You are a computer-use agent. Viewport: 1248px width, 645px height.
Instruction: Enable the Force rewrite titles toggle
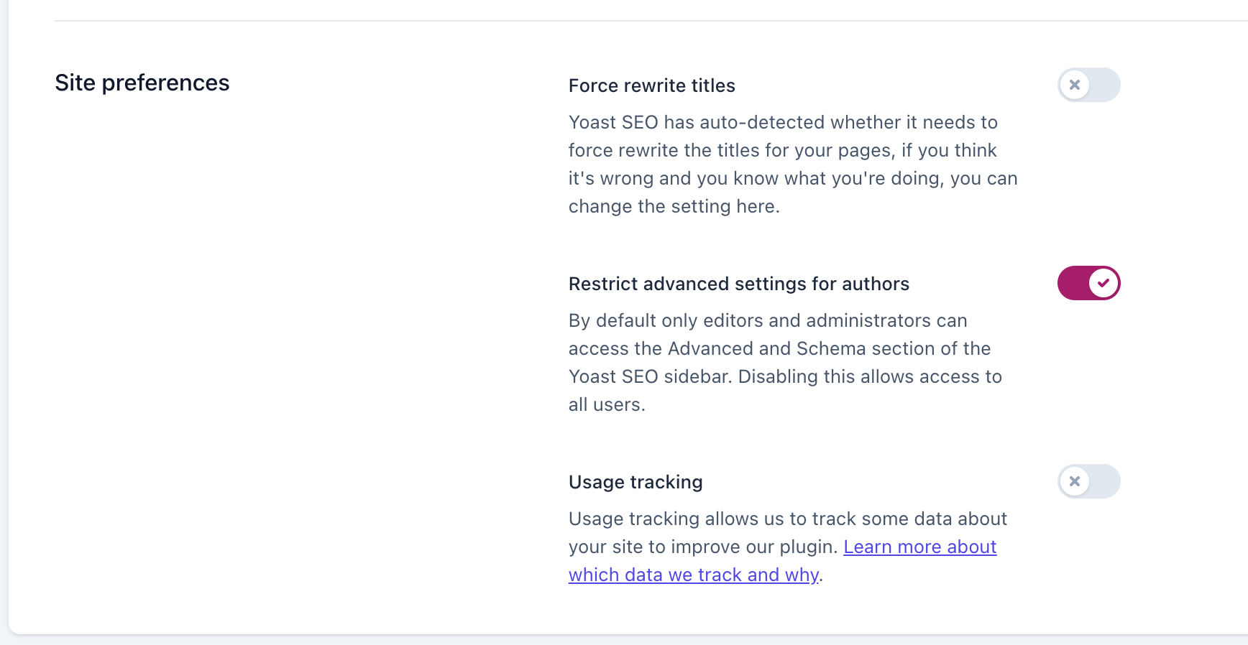click(1088, 85)
